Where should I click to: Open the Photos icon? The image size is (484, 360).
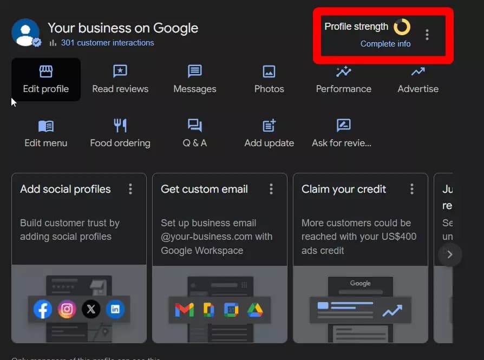click(269, 71)
